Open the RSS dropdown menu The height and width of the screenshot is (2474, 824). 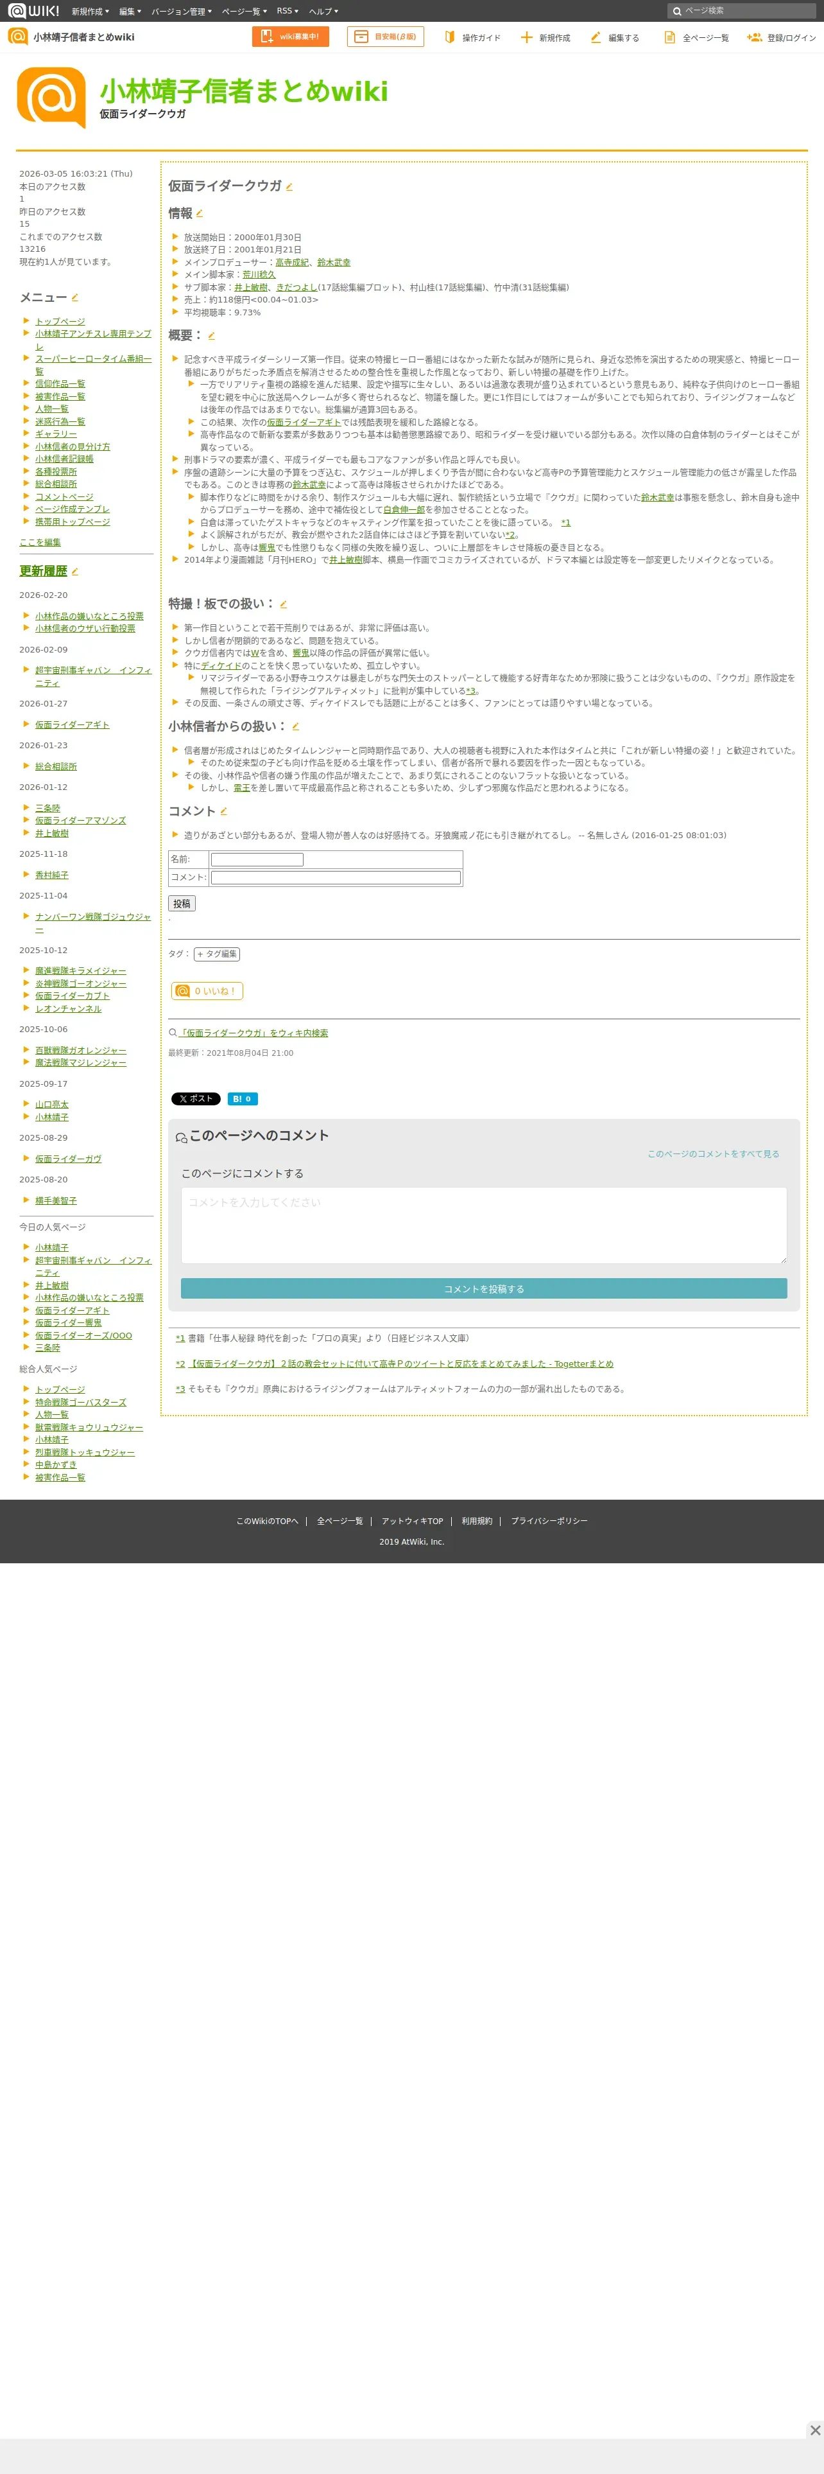tap(288, 12)
